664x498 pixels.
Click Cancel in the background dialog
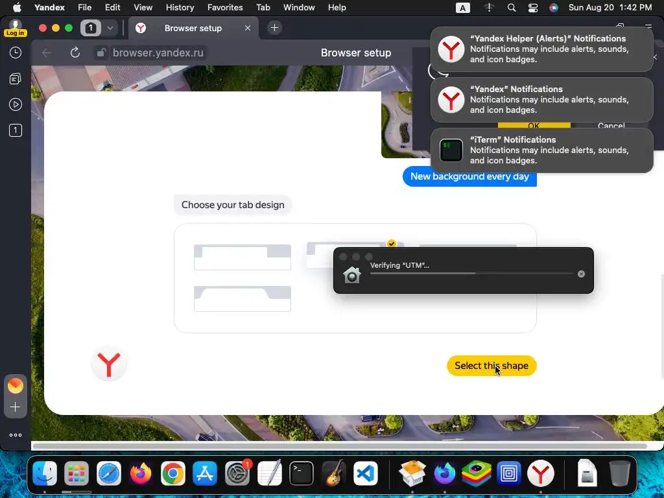coord(611,125)
